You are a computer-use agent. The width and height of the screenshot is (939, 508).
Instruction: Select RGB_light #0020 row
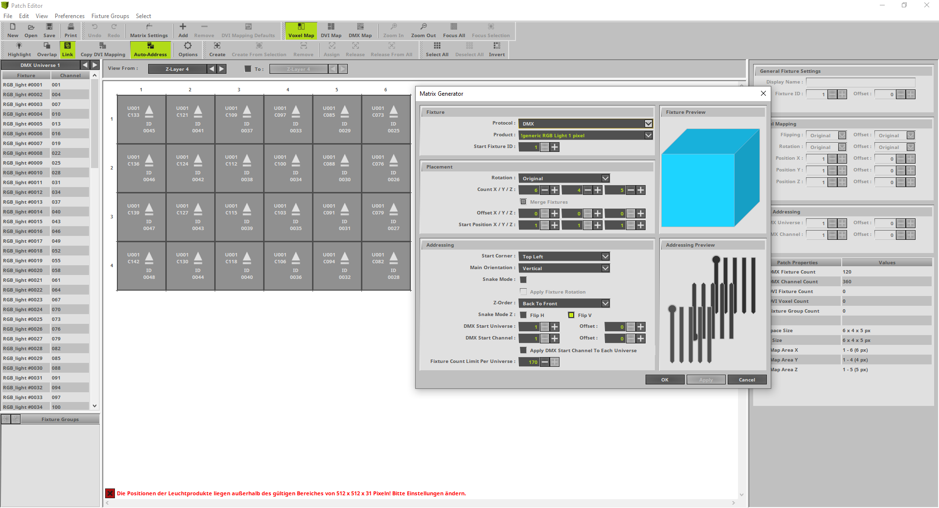45,270
